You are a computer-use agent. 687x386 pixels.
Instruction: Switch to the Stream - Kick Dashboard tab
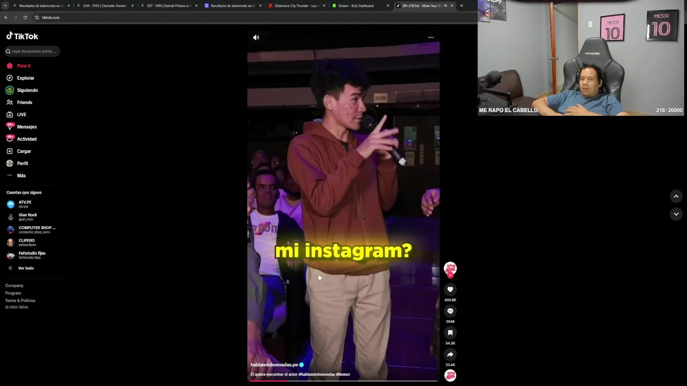tap(360, 6)
